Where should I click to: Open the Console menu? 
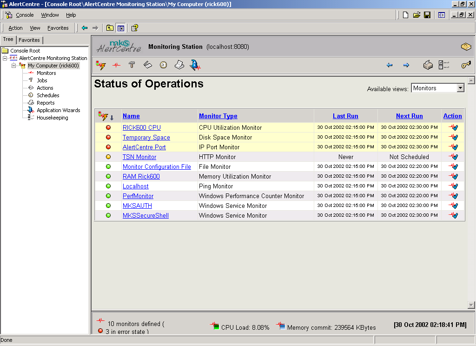[x=25, y=15]
